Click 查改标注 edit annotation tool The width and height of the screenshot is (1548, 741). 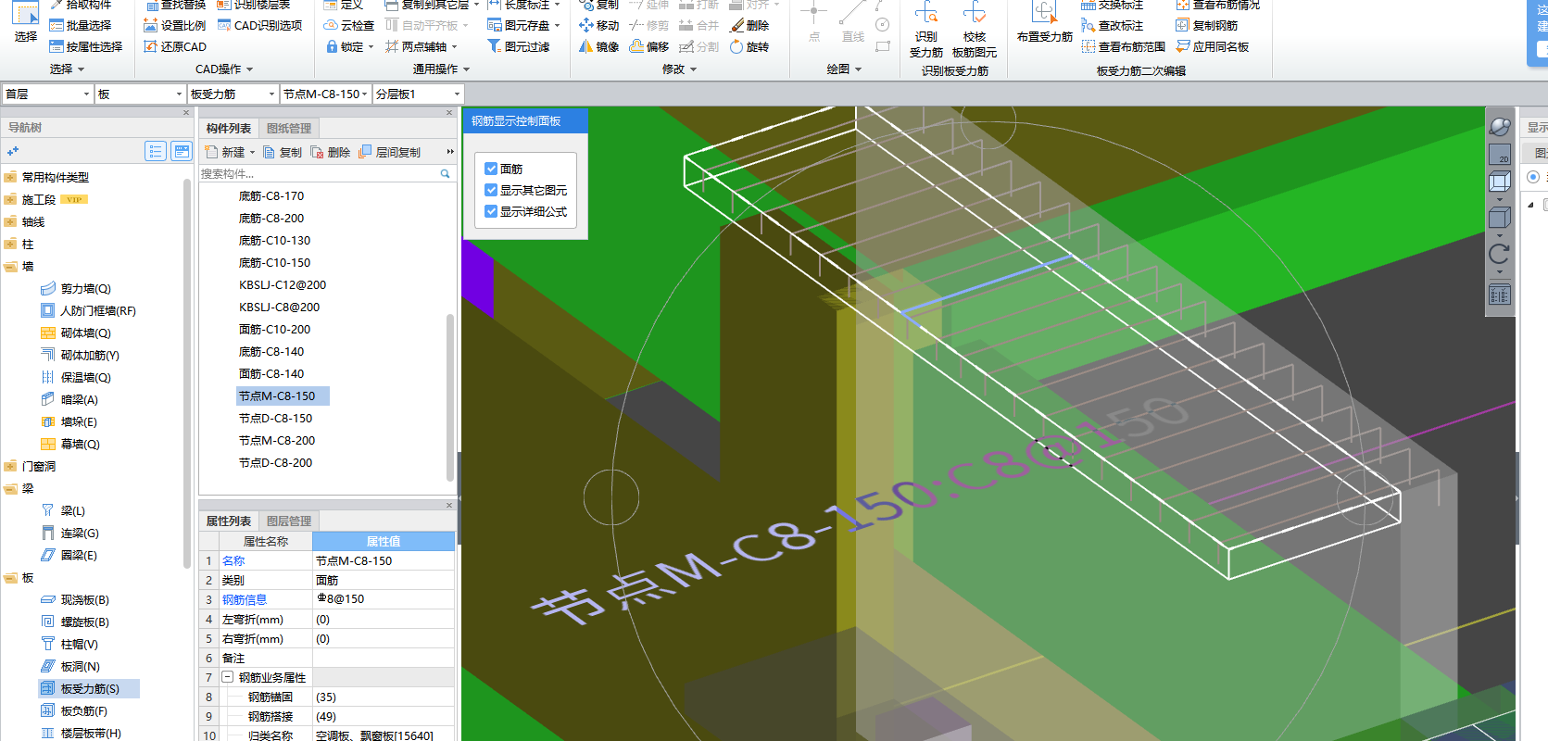point(1112,26)
